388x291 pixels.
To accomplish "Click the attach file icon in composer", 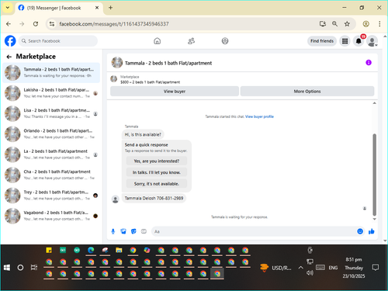I will 123,231.
